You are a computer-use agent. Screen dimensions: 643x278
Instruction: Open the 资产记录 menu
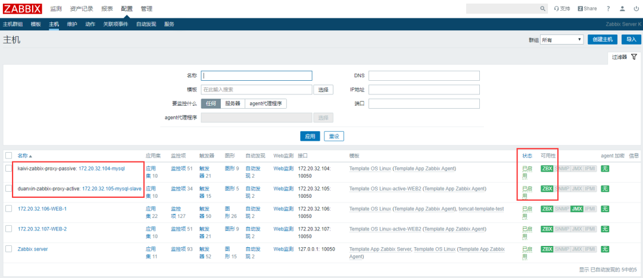pyautogui.click(x=82, y=8)
